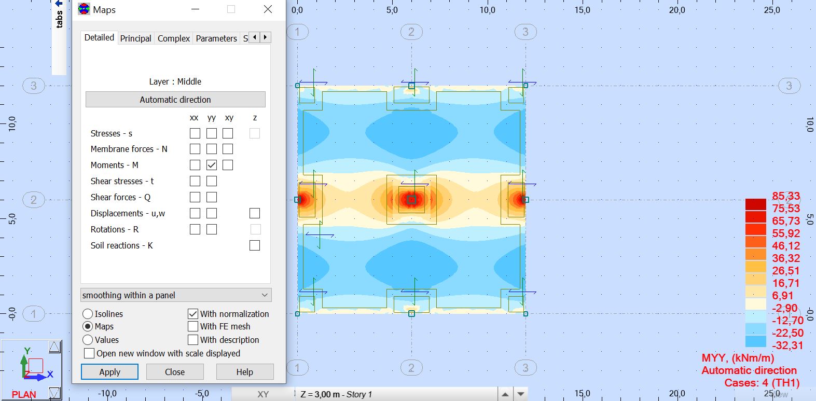Viewport: 816px width, 401px height.
Task: Click the Apply button
Action: pos(109,372)
